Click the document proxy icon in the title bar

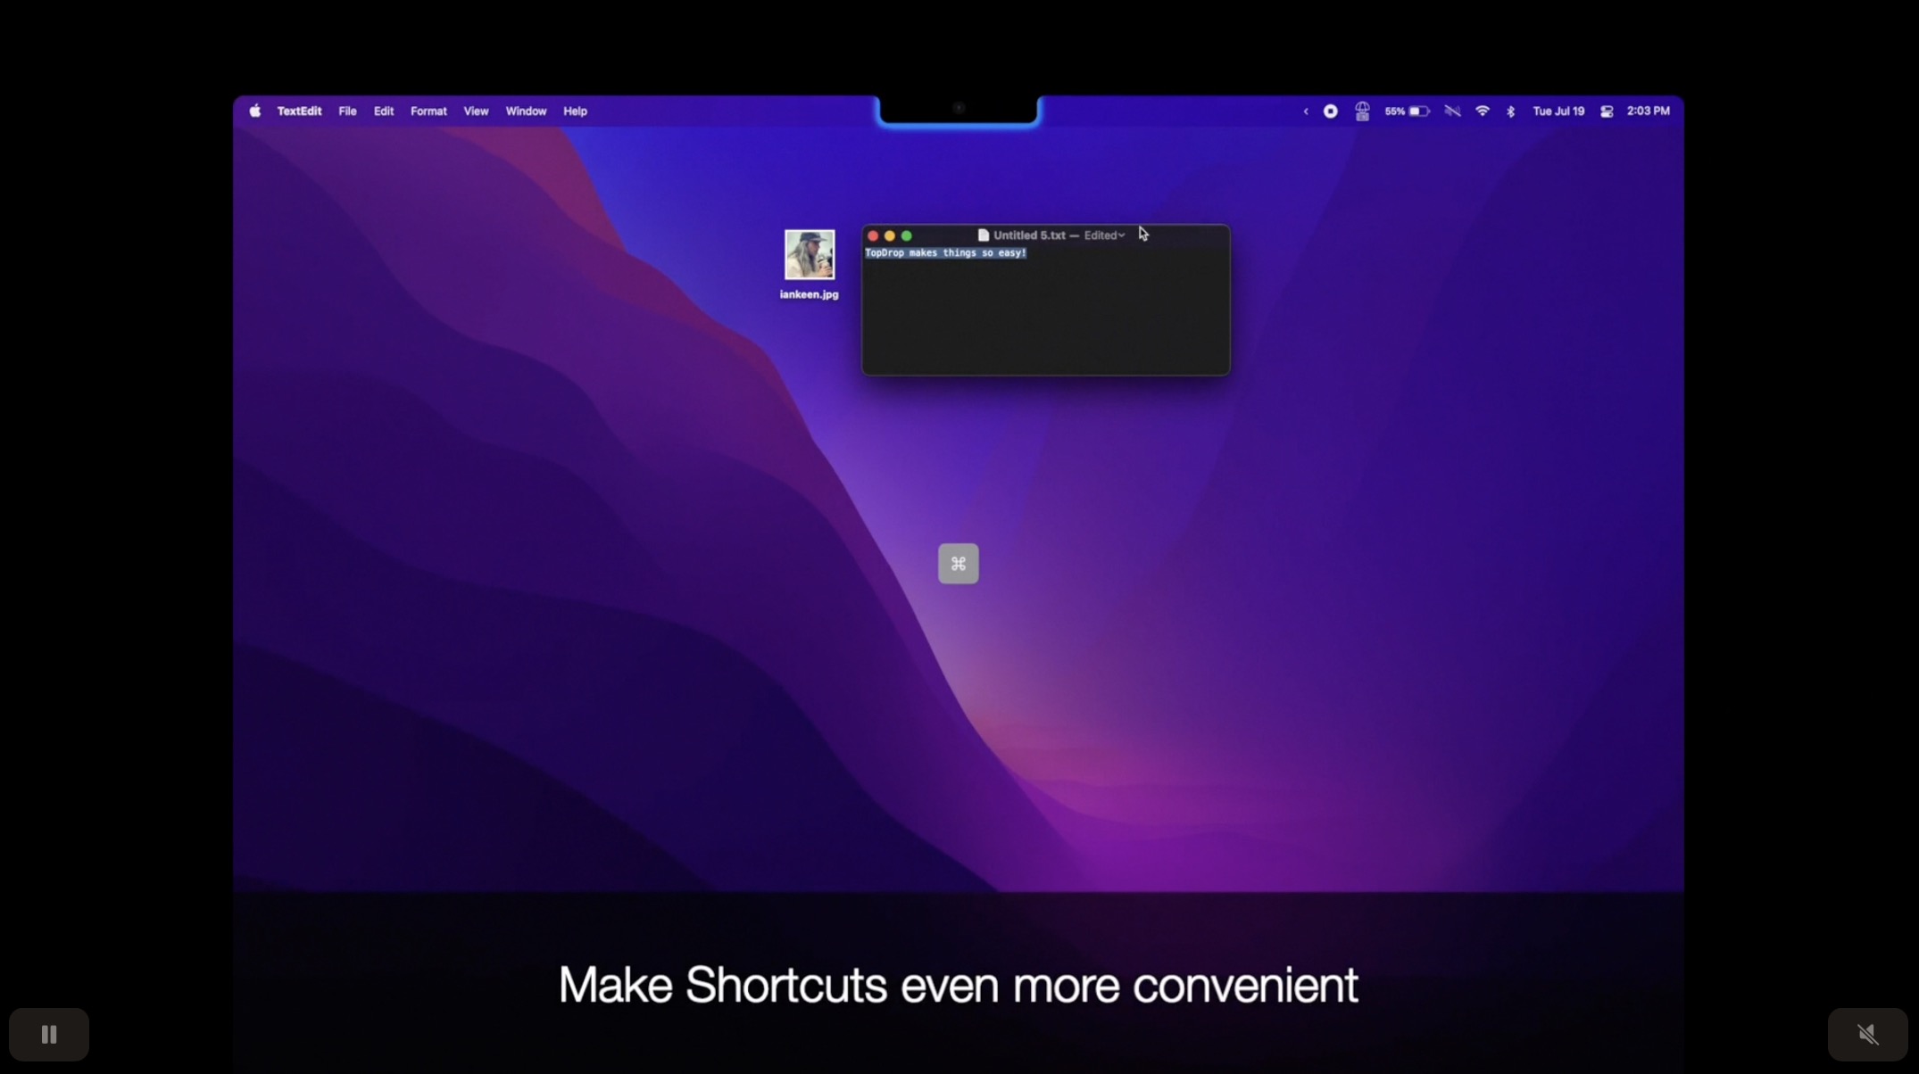(983, 235)
